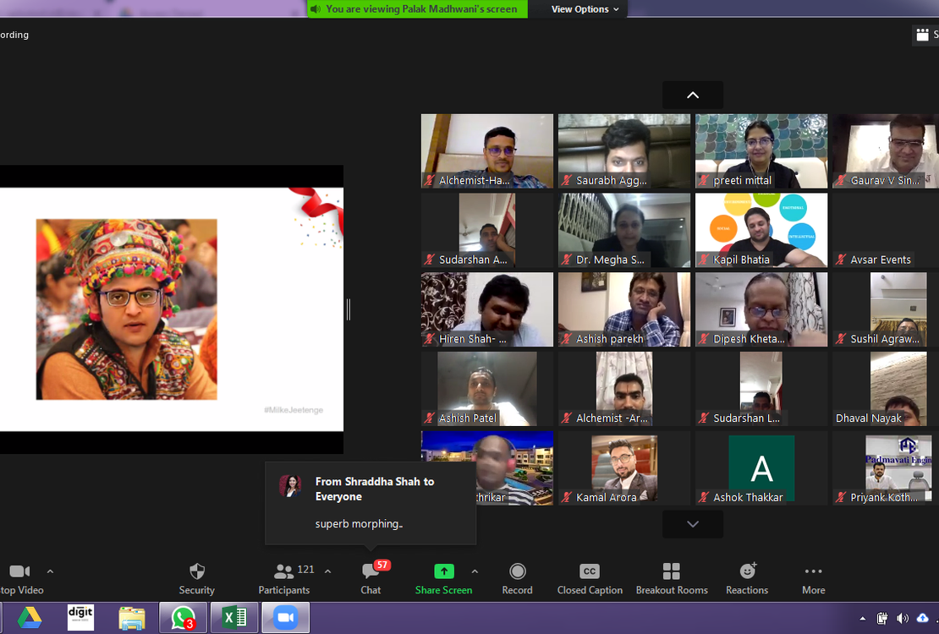The image size is (939, 634).
Task: Expand the Participants options caret
Action: tap(328, 571)
